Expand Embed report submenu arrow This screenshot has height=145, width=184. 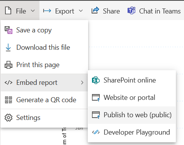[82, 83]
